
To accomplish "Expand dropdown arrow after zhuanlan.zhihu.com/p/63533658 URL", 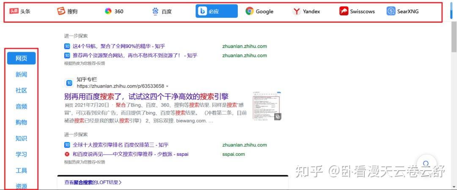I will [167, 86].
